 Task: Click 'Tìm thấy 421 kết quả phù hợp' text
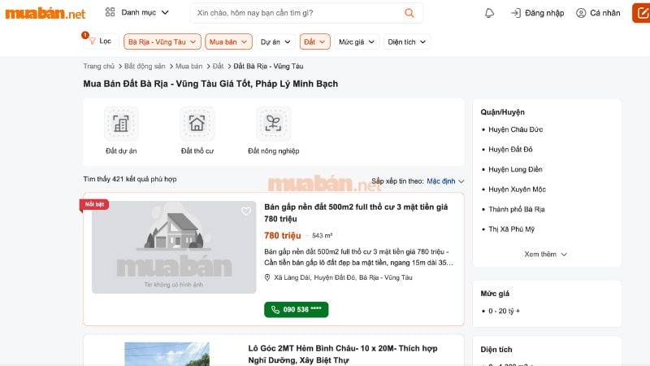[x=130, y=179]
